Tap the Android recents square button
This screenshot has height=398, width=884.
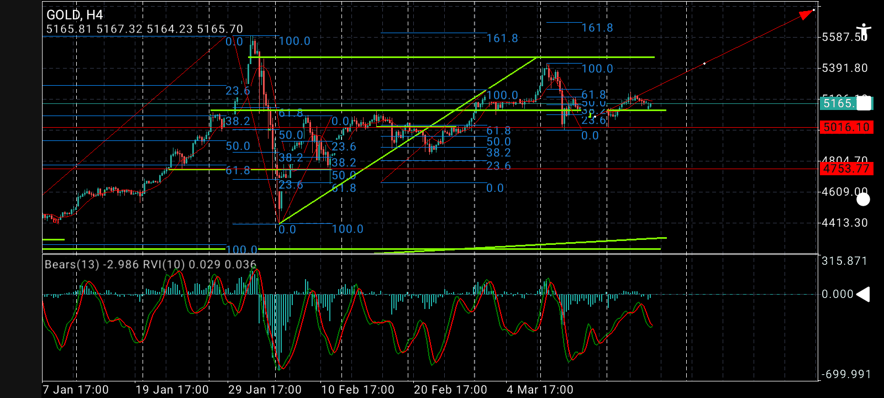click(x=863, y=103)
